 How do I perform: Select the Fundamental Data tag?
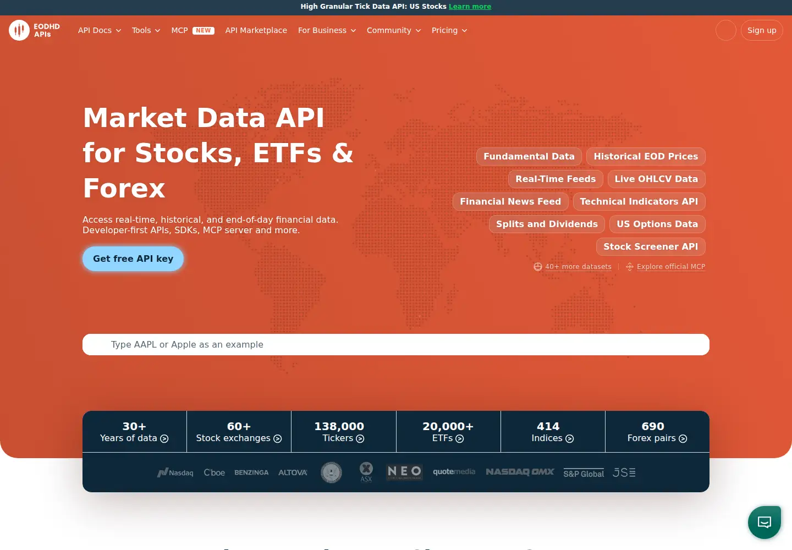[529, 156]
